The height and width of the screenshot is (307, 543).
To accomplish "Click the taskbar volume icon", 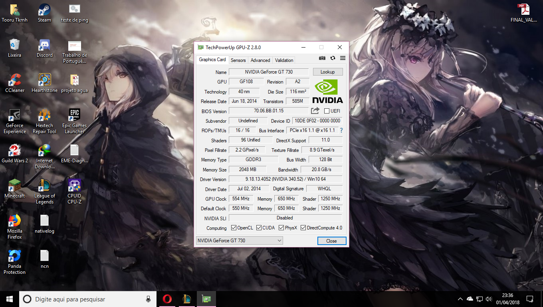I will pyautogui.click(x=489, y=299).
